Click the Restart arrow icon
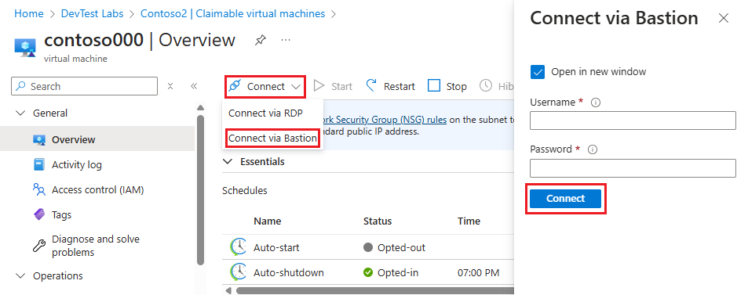Screen dimensions: 748x295 click(x=372, y=85)
